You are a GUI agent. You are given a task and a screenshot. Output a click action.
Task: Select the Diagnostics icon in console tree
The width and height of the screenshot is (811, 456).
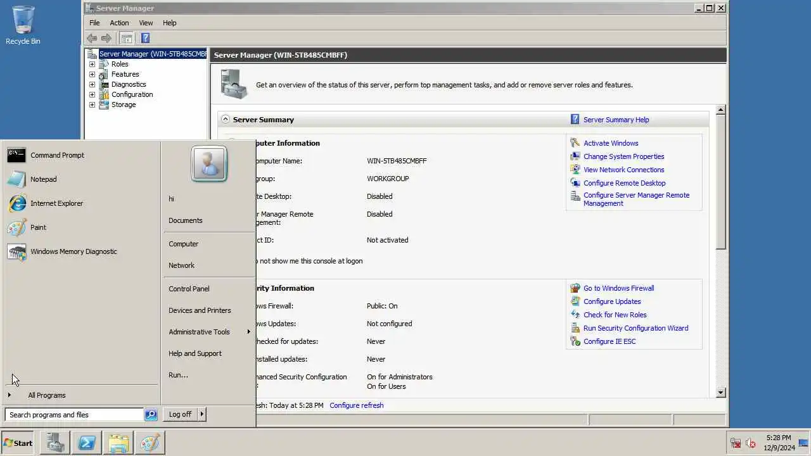click(104, 84)
